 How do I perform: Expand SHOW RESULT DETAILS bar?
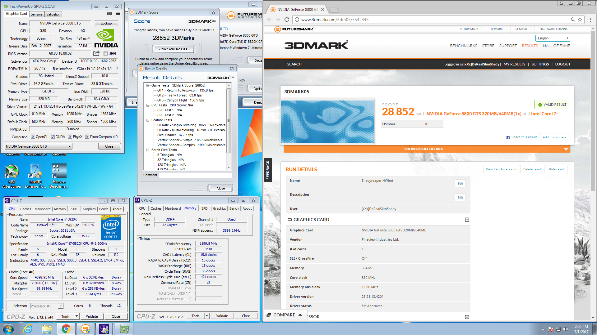coord(426,149)
